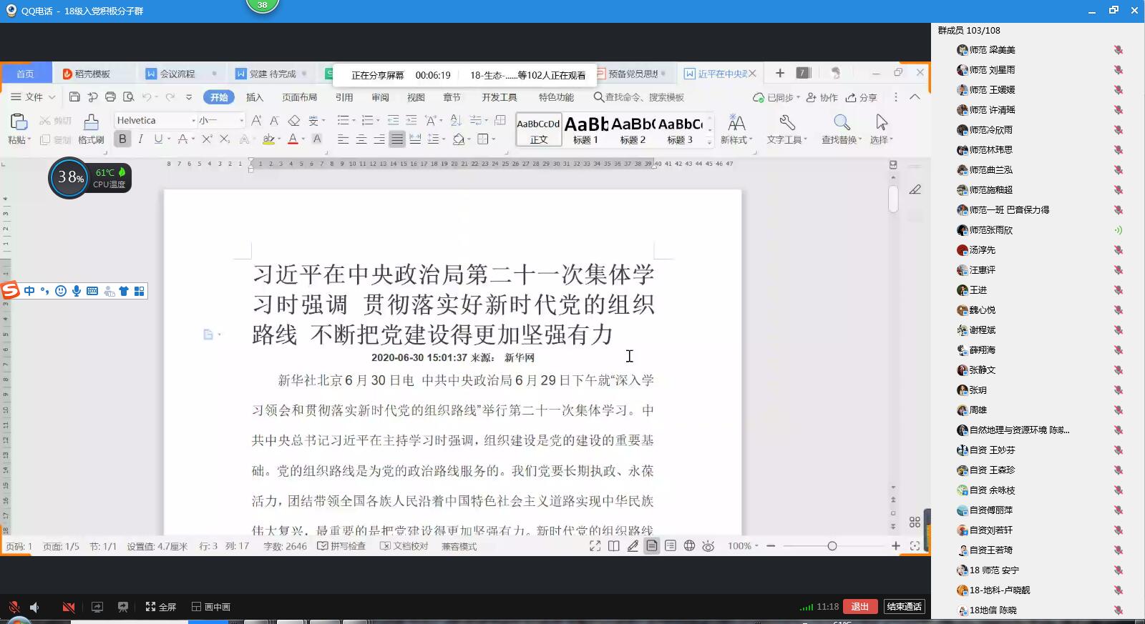Click the 新样式 icon
This screenshot has width=1145, height=624.
click(x=736, y=122)
